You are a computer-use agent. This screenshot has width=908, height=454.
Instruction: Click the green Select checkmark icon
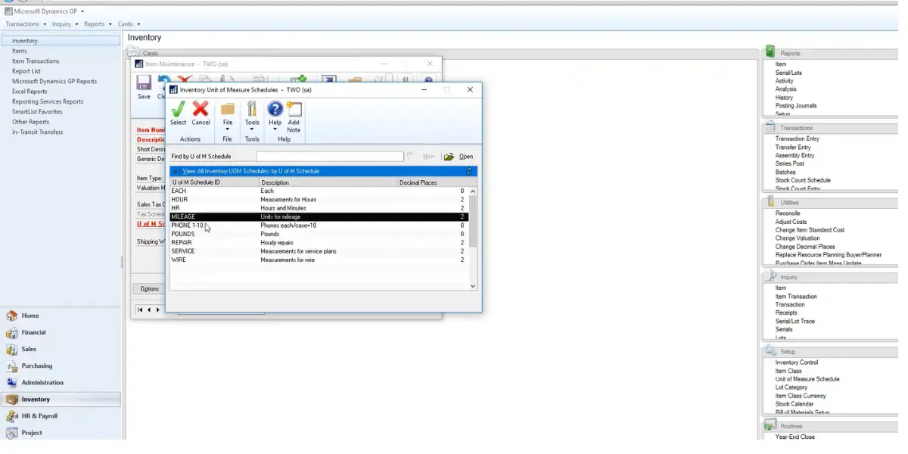pyautogui.click(x=178, y=110)
